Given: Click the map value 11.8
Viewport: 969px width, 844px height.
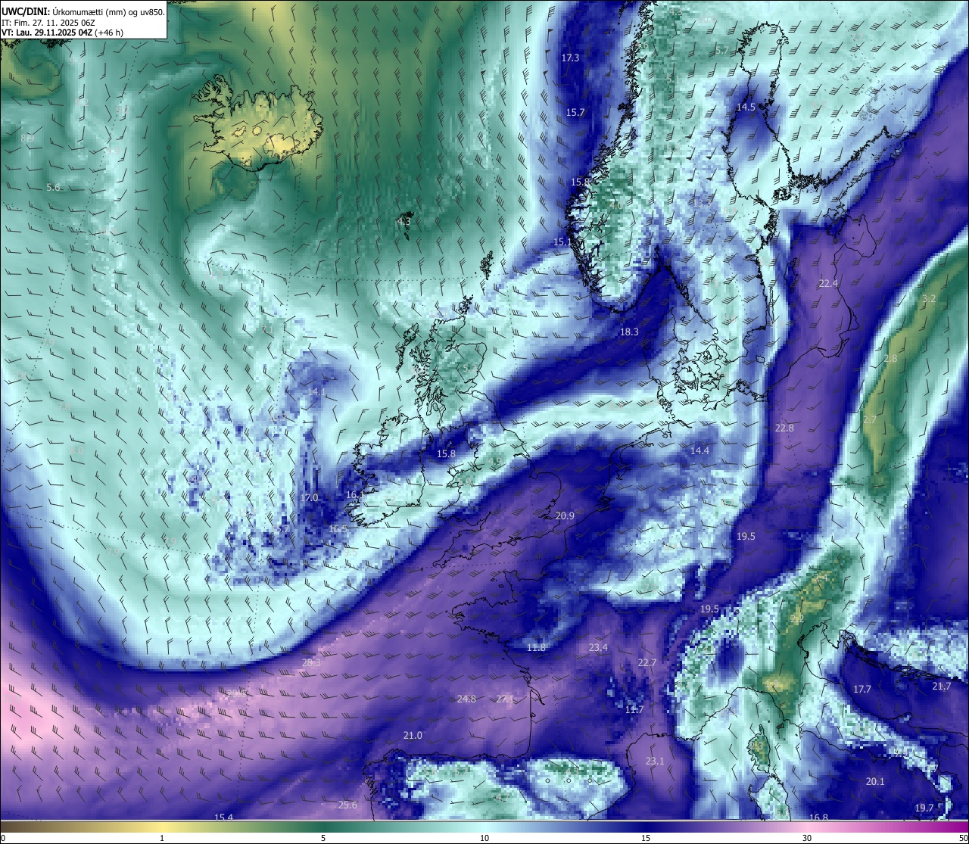Looking at the screenshot, I should coord(536,648).
